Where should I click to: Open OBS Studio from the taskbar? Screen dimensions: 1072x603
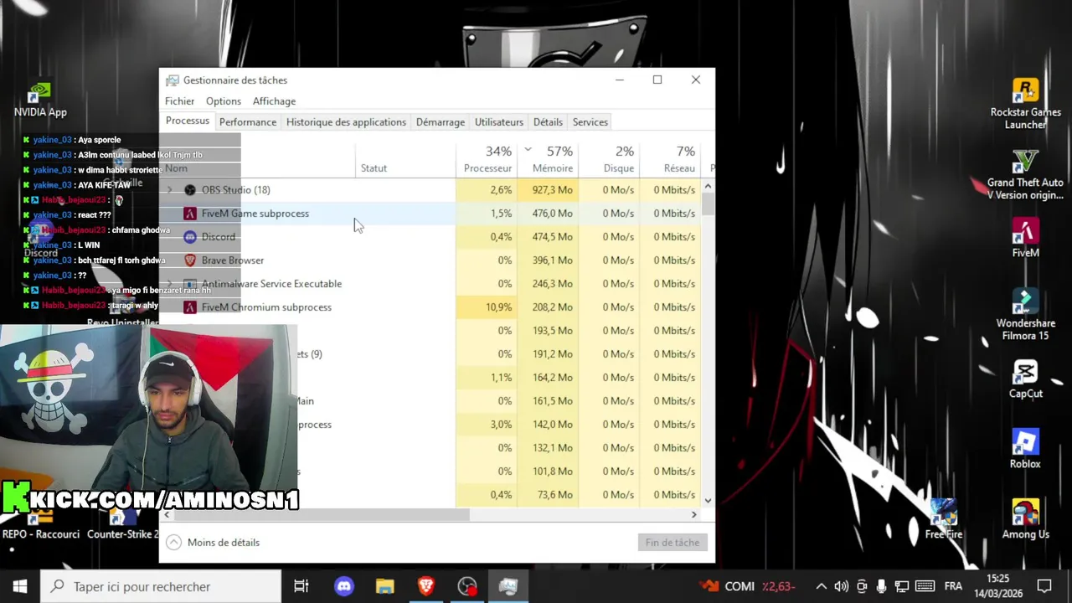tap(466, 586)
